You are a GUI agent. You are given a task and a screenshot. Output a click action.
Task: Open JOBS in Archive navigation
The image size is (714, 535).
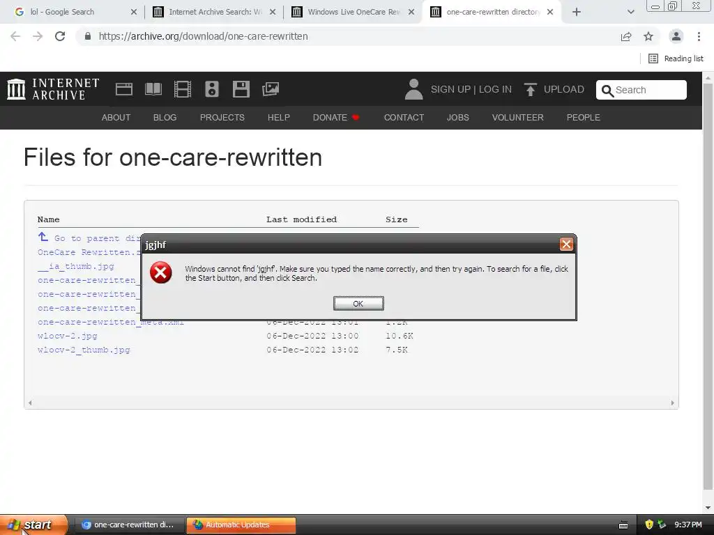[x=457, y=117]
